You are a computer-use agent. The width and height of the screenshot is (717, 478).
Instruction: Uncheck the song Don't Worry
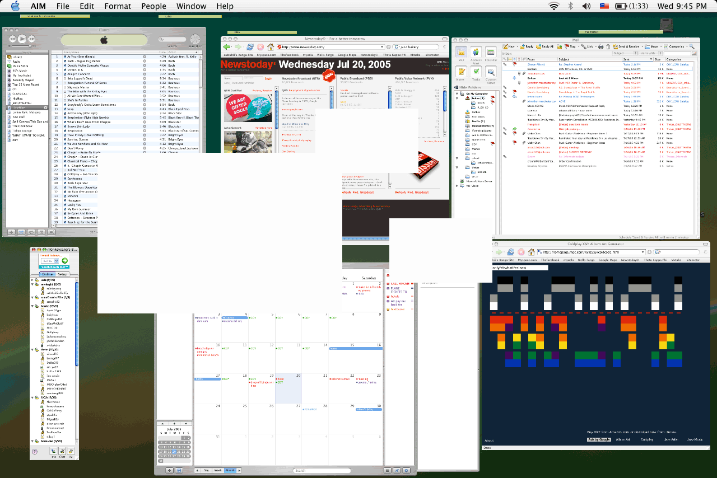click(x=65, y=148)
